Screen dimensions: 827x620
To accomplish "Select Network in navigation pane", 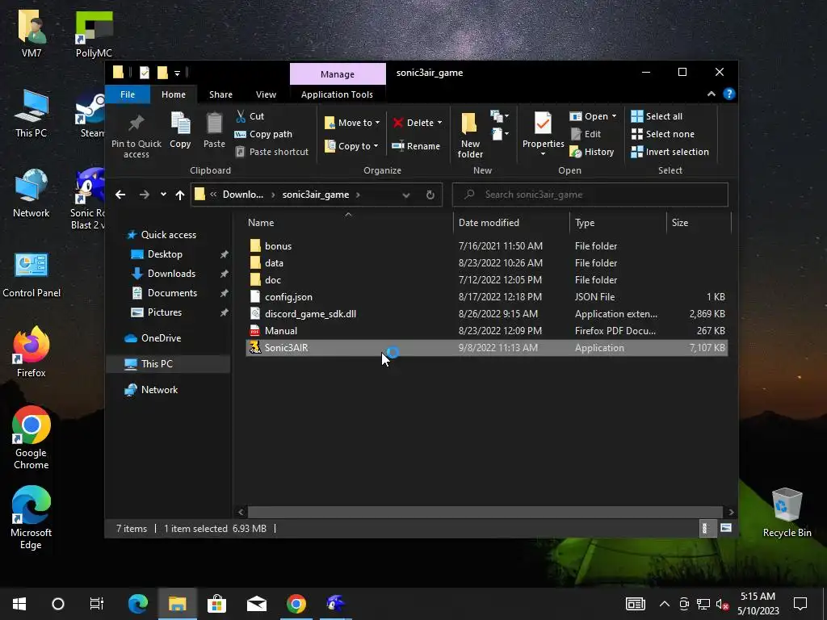I will click(x=159, y=390).
